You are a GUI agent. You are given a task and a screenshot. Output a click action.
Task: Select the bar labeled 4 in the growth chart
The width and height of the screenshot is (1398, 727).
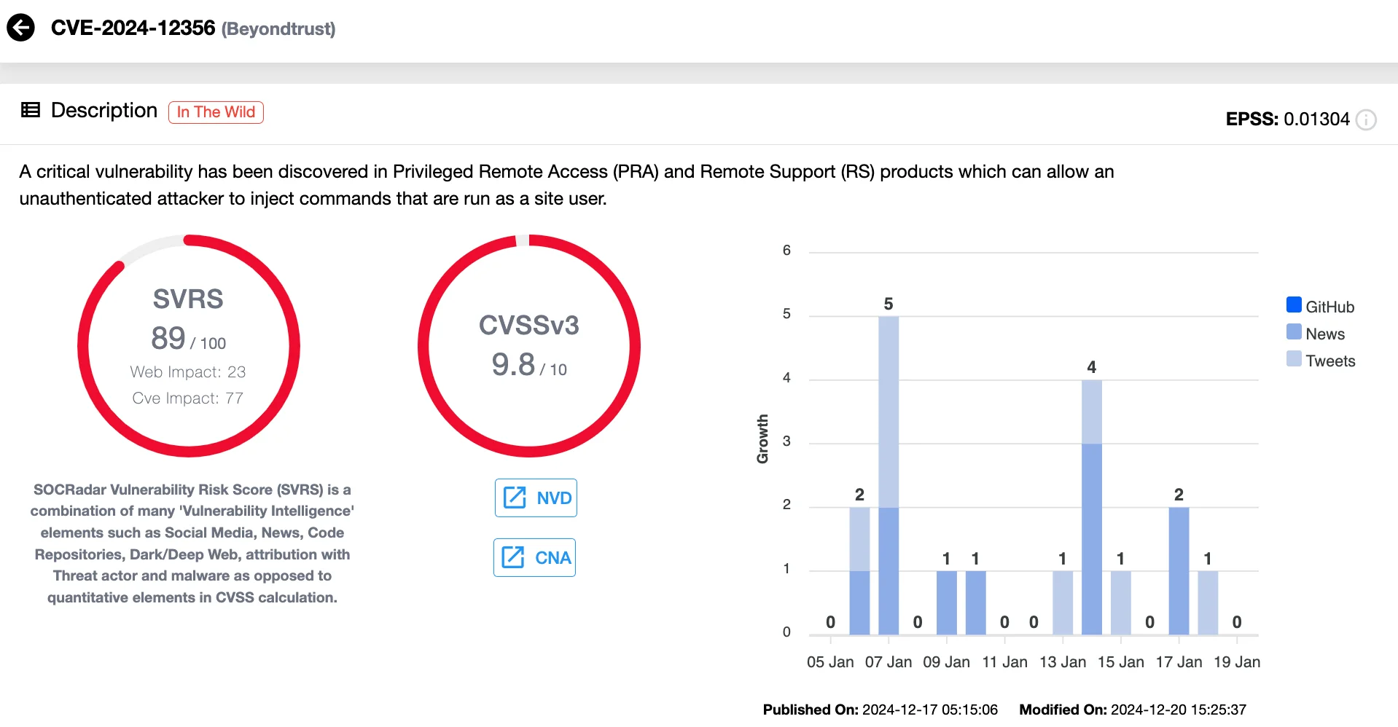(1092, 507)
